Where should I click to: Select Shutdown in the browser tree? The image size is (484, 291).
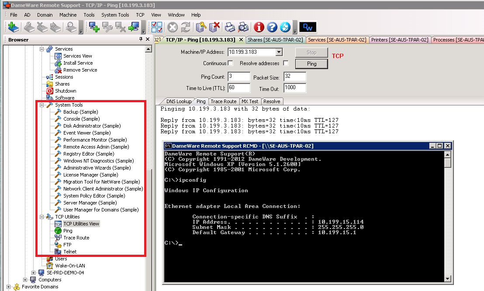66,91
